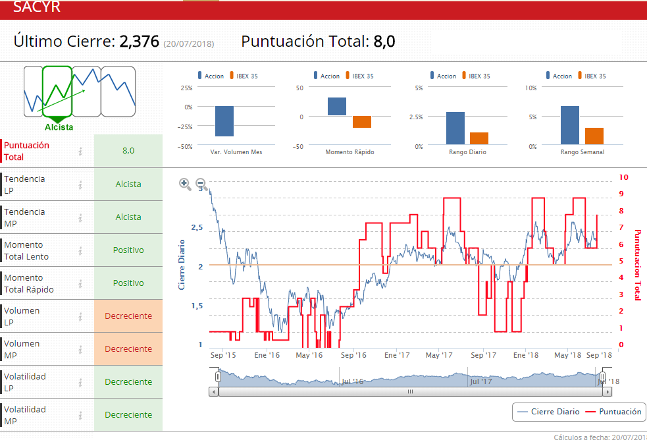Toggle Cierre Diario series in chart legend
Viewport: 647px width, 446px height.
click(548, 412)
